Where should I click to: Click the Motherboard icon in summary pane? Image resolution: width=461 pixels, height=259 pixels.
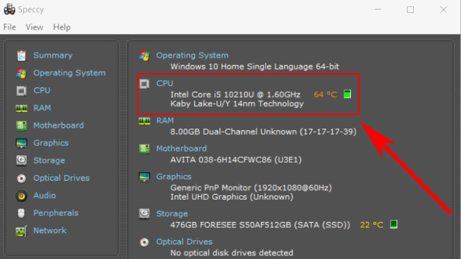pyautogui.click(x=144, y=149)
